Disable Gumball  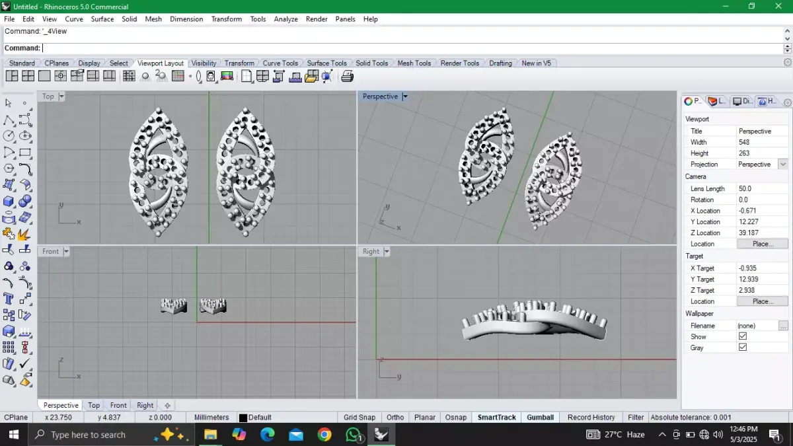pos(540,418)
